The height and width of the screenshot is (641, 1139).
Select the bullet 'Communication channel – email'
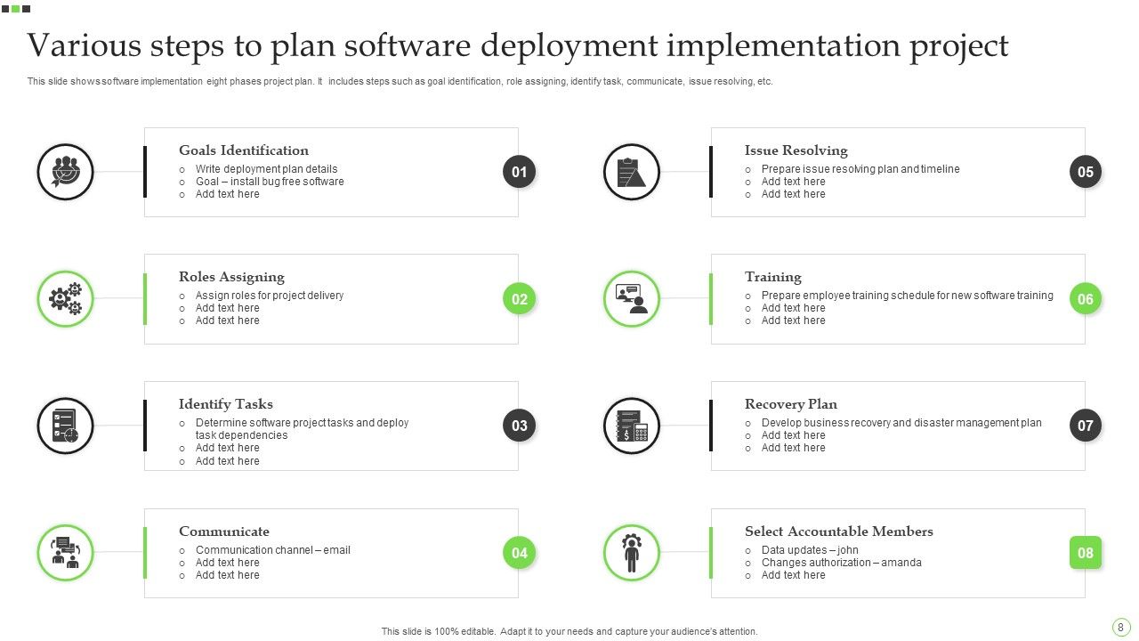click(x=273, y=549)
